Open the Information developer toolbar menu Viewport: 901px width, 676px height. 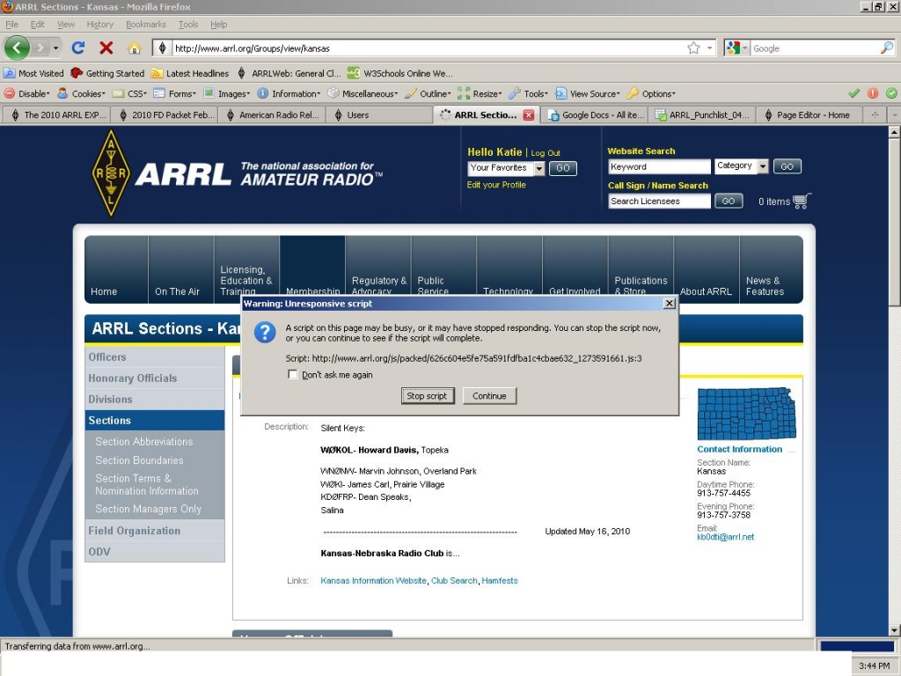[x=289, y=93]
